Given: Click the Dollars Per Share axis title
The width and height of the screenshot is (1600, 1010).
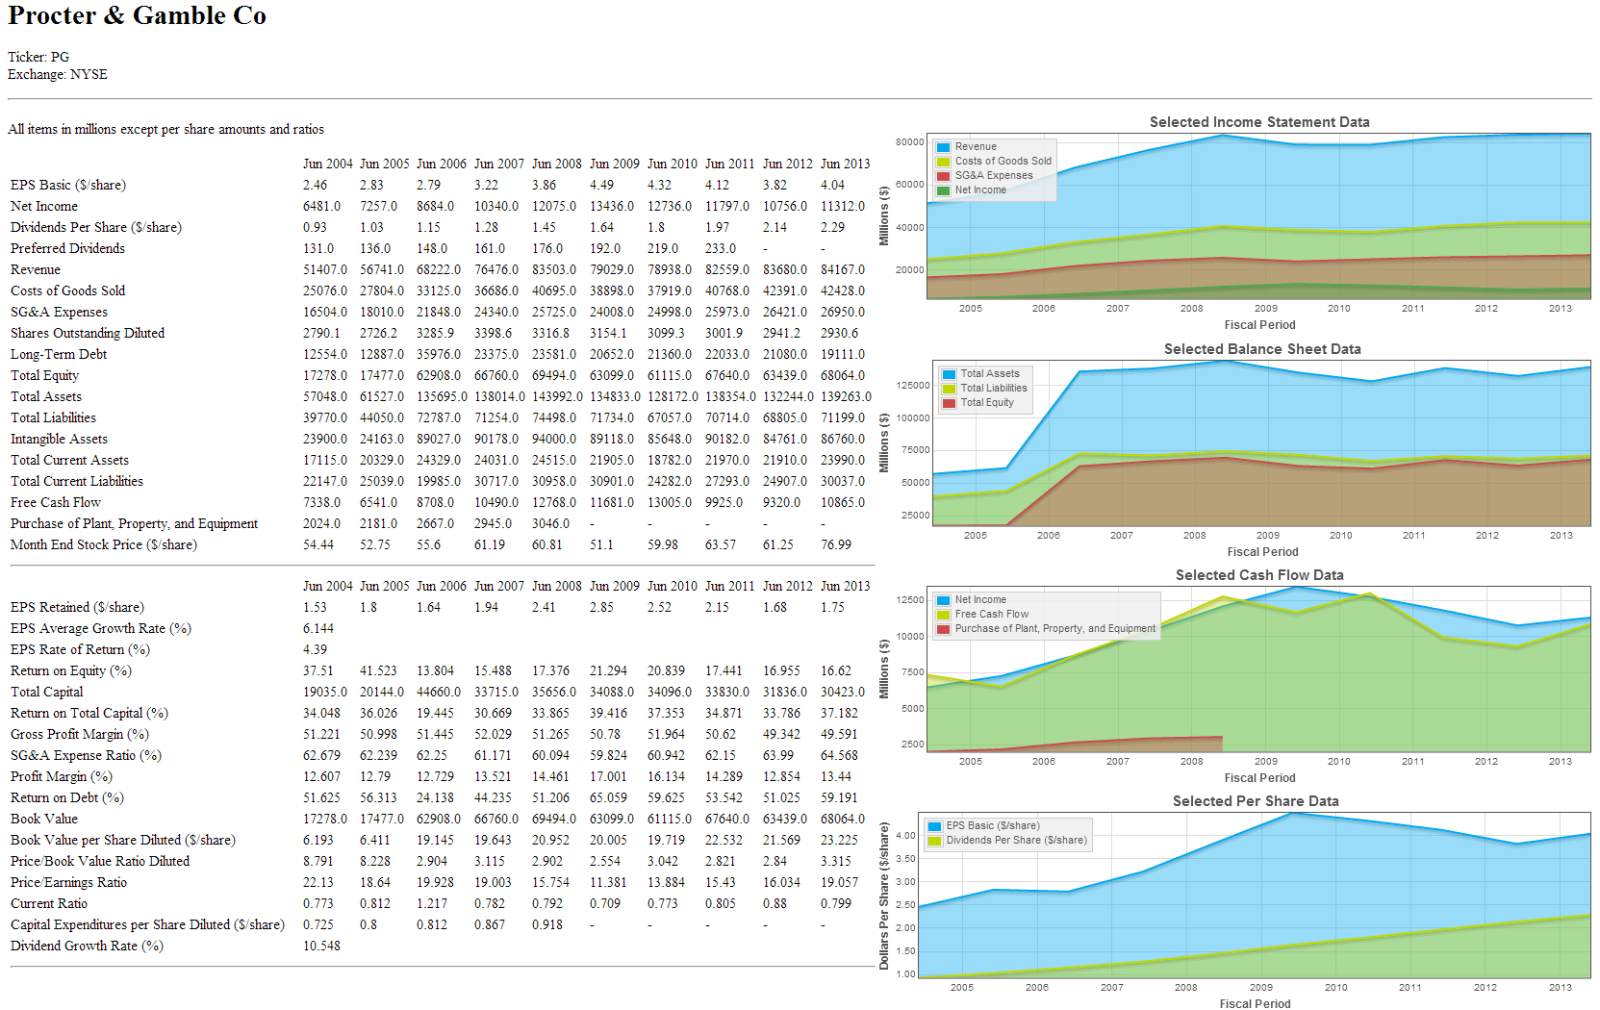Looking at the screenshot, I should (x=883, y=896).
